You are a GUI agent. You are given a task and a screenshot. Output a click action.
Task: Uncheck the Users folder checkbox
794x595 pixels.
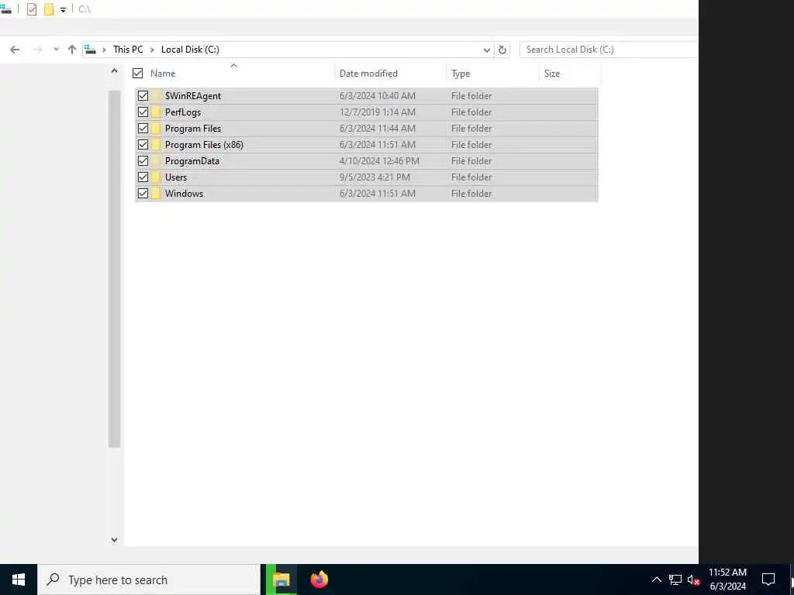pyautogui.click(x=143, y=177)
